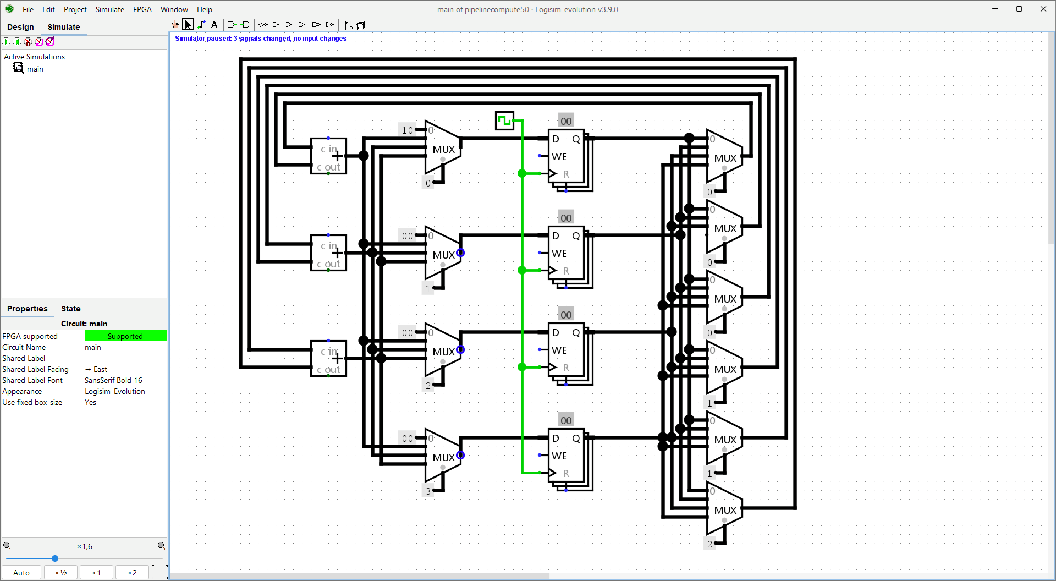Switch to the Properties tab
Image resolution: width=1056 pixels, height=581 pixels.
pos(28,309)
